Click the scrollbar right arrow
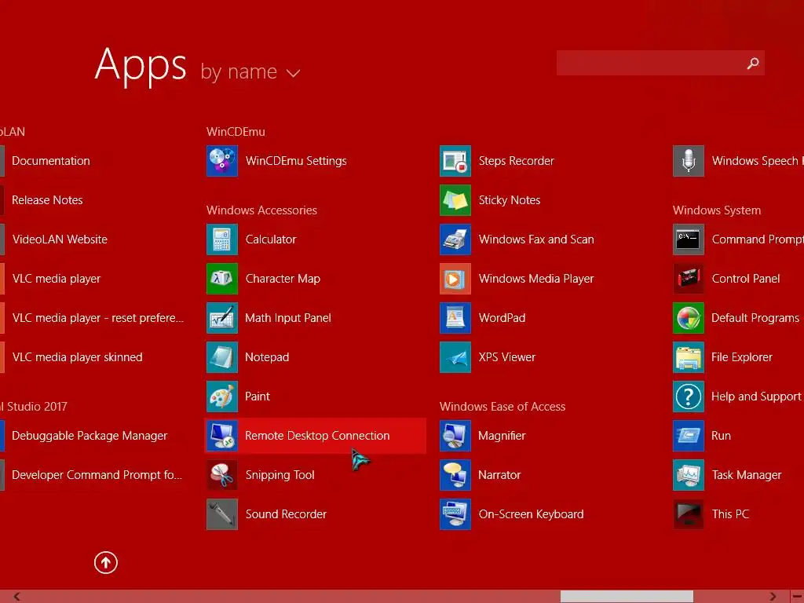 point(773,597)
